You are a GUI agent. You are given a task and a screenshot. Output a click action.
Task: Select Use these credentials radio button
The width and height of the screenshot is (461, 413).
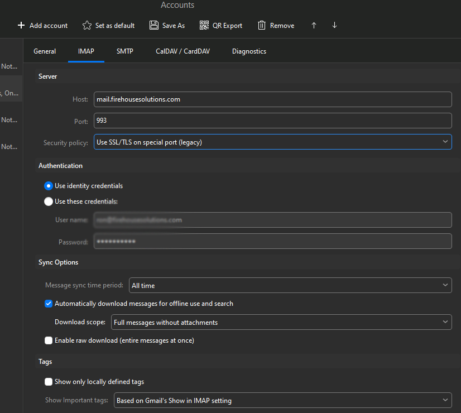point(49,201)
